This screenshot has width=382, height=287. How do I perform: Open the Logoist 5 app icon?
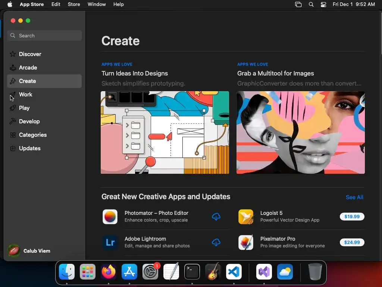point(246,217)
